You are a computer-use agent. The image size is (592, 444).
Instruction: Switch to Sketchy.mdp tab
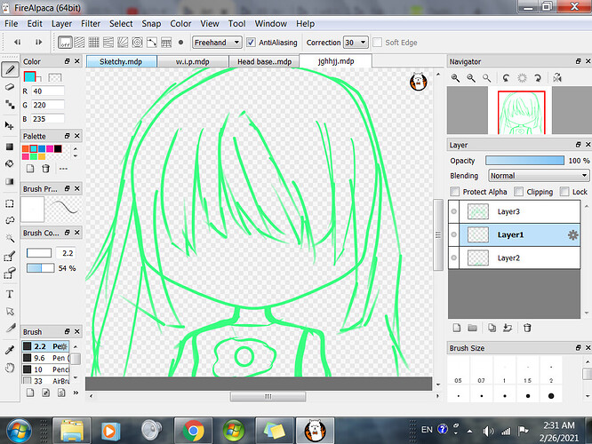pyautogui.click(x=121, y=61)
